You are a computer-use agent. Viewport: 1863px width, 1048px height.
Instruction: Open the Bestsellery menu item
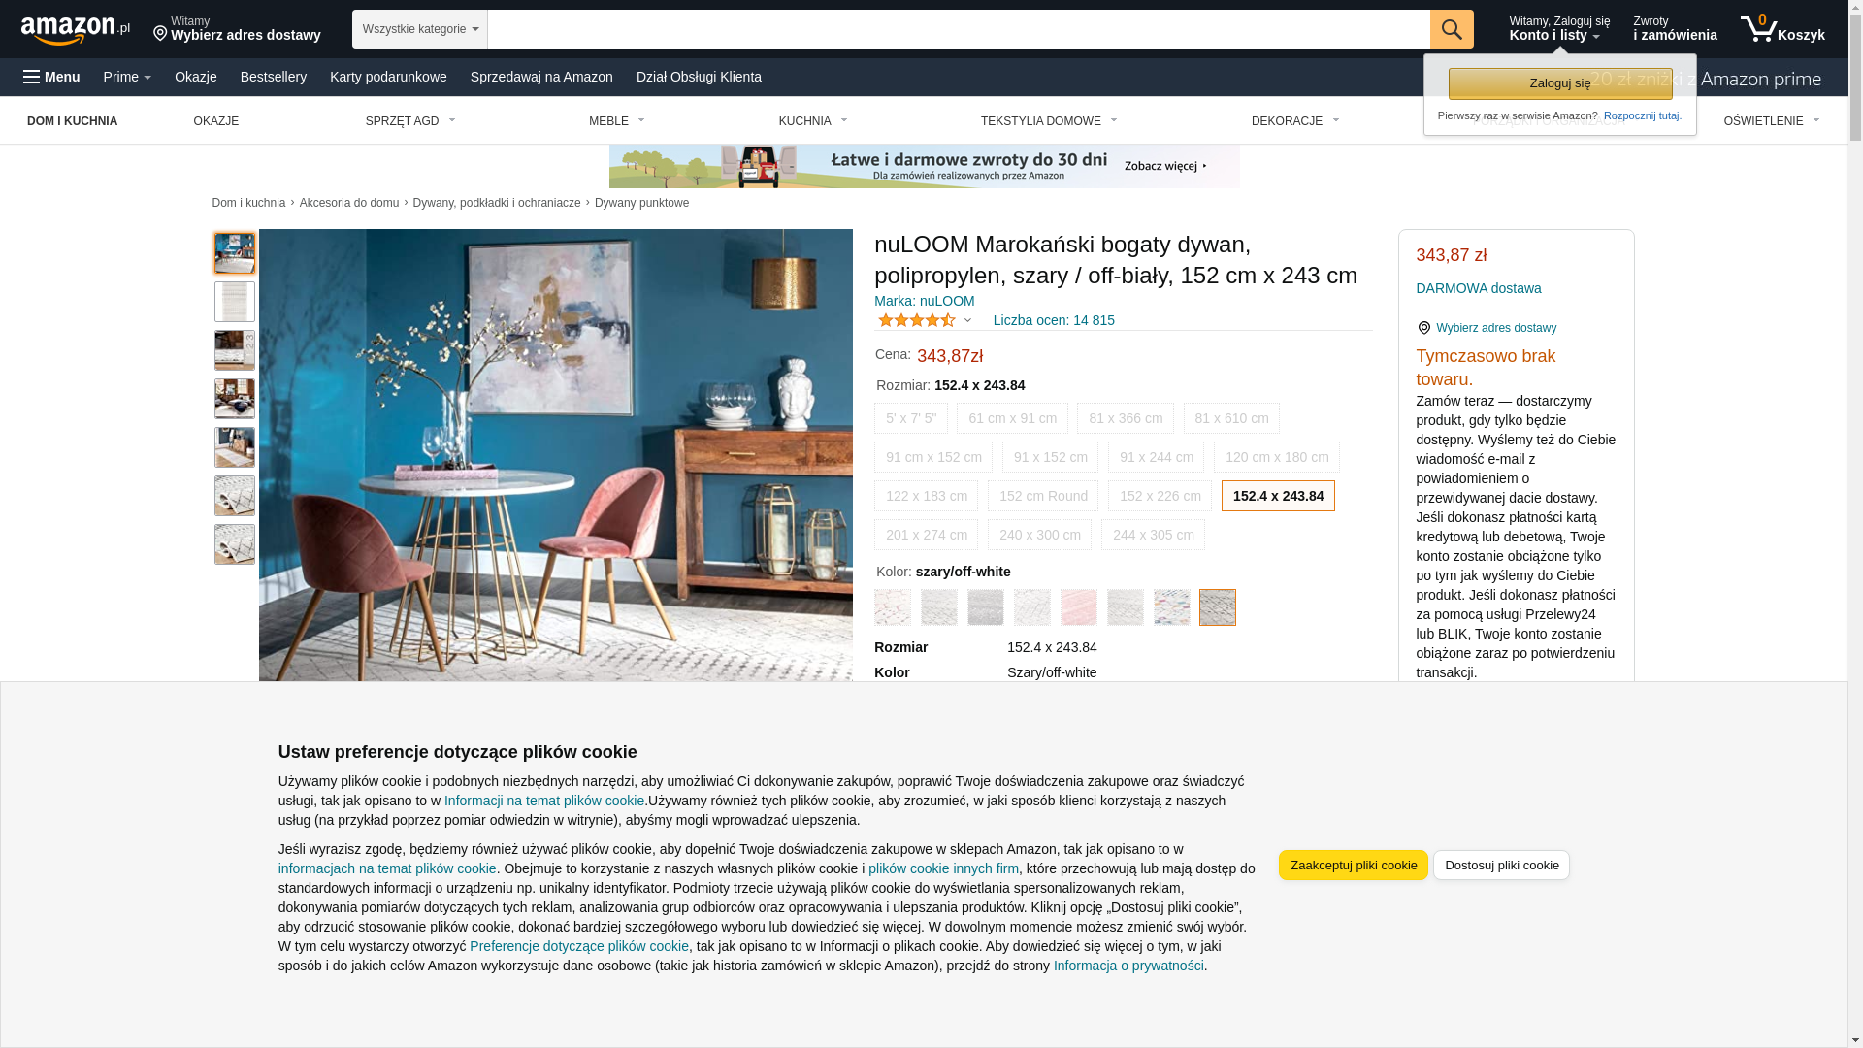coord(274,77)
